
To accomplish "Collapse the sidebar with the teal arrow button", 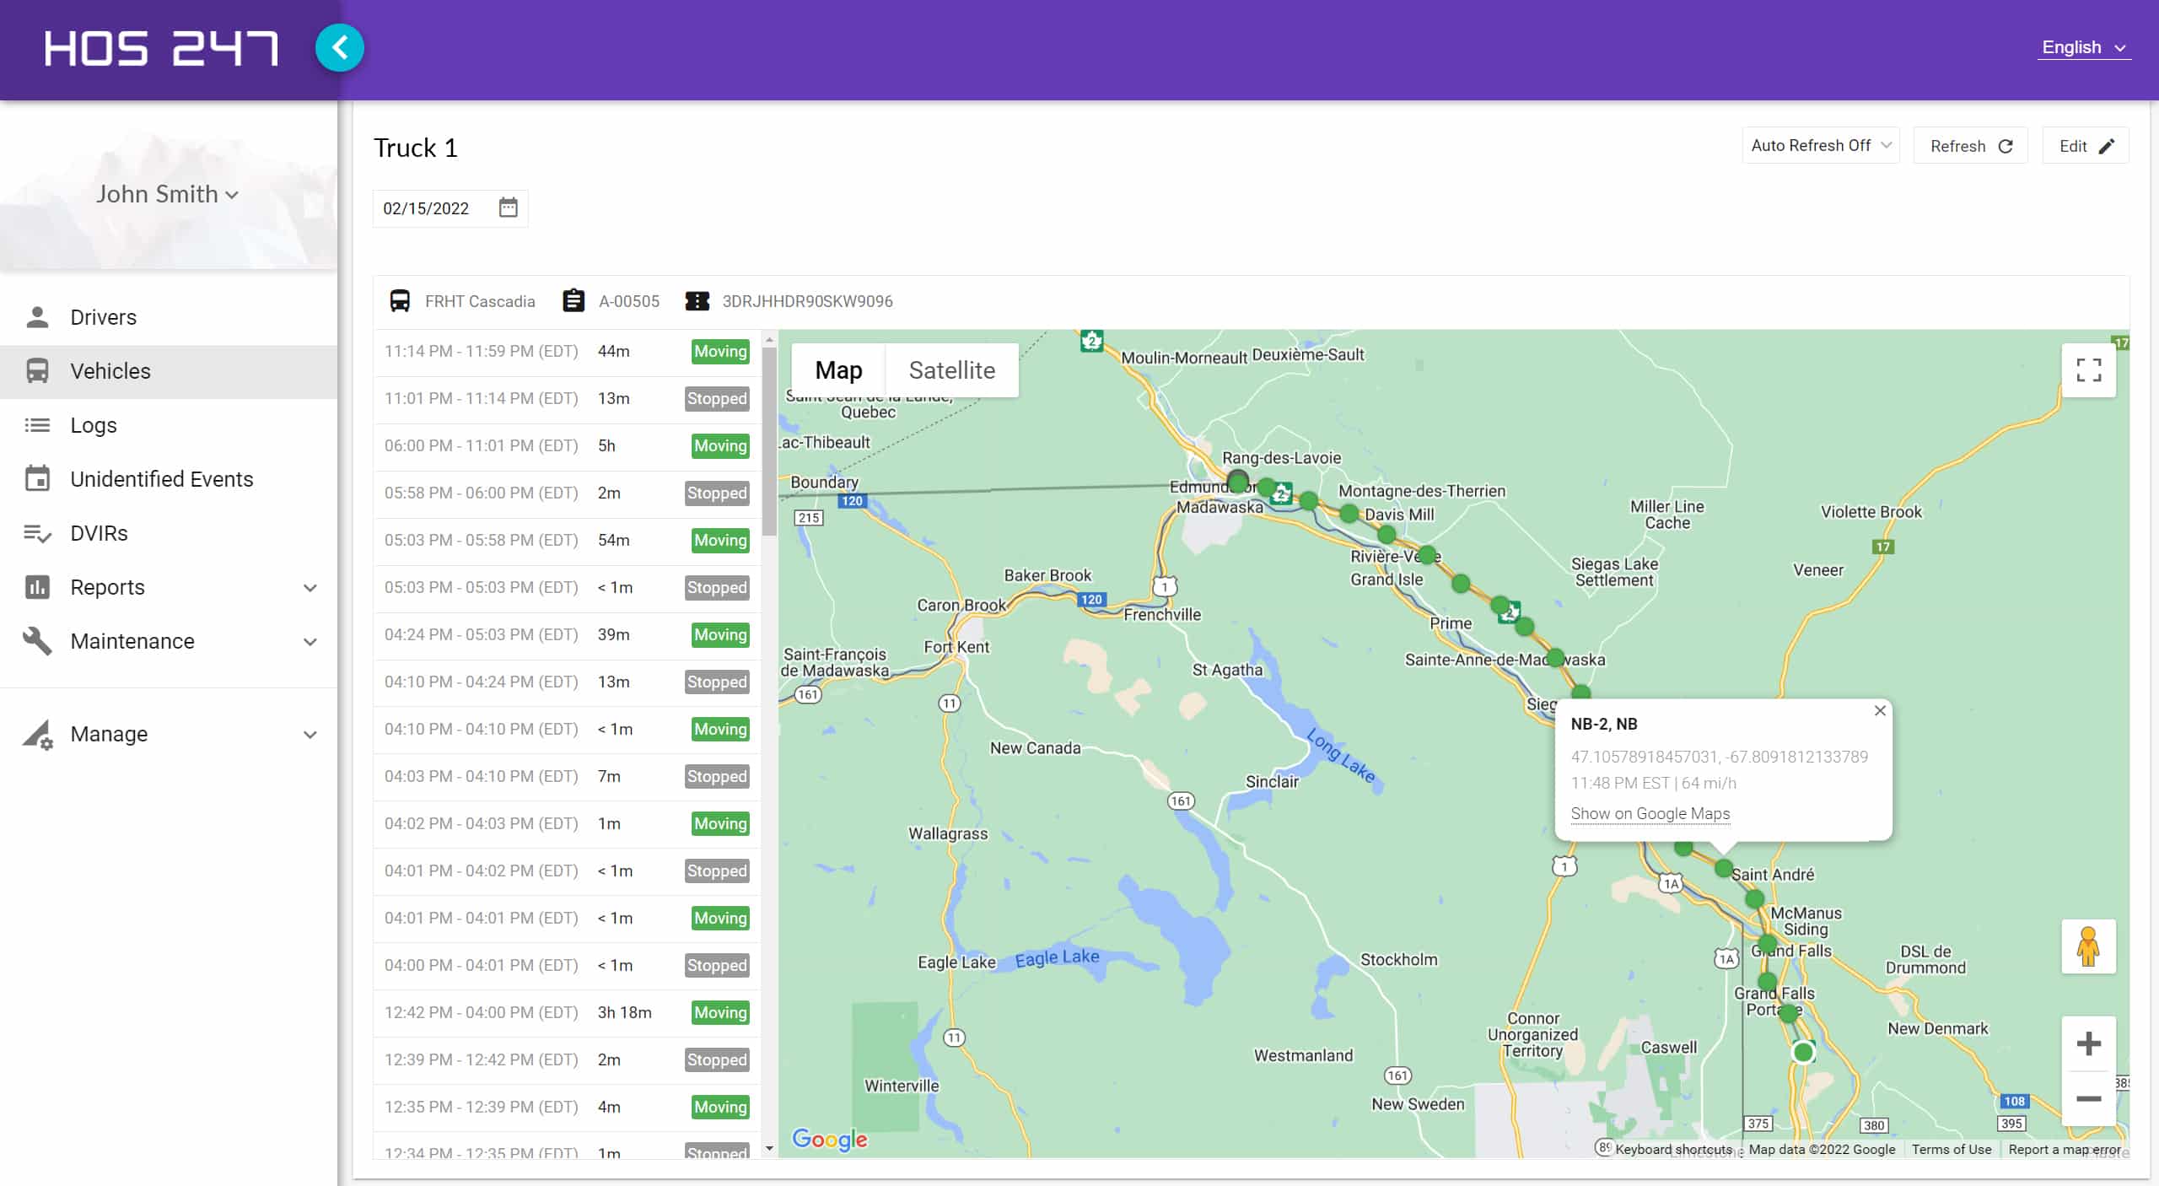I will coord(340,48).
